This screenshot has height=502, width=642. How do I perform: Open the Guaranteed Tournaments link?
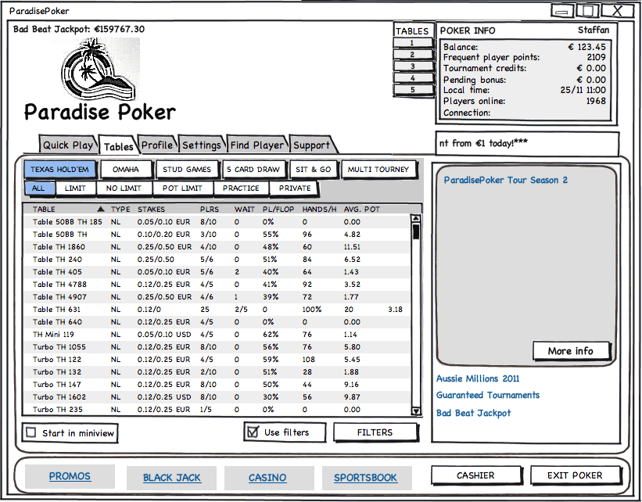point(488,395)
